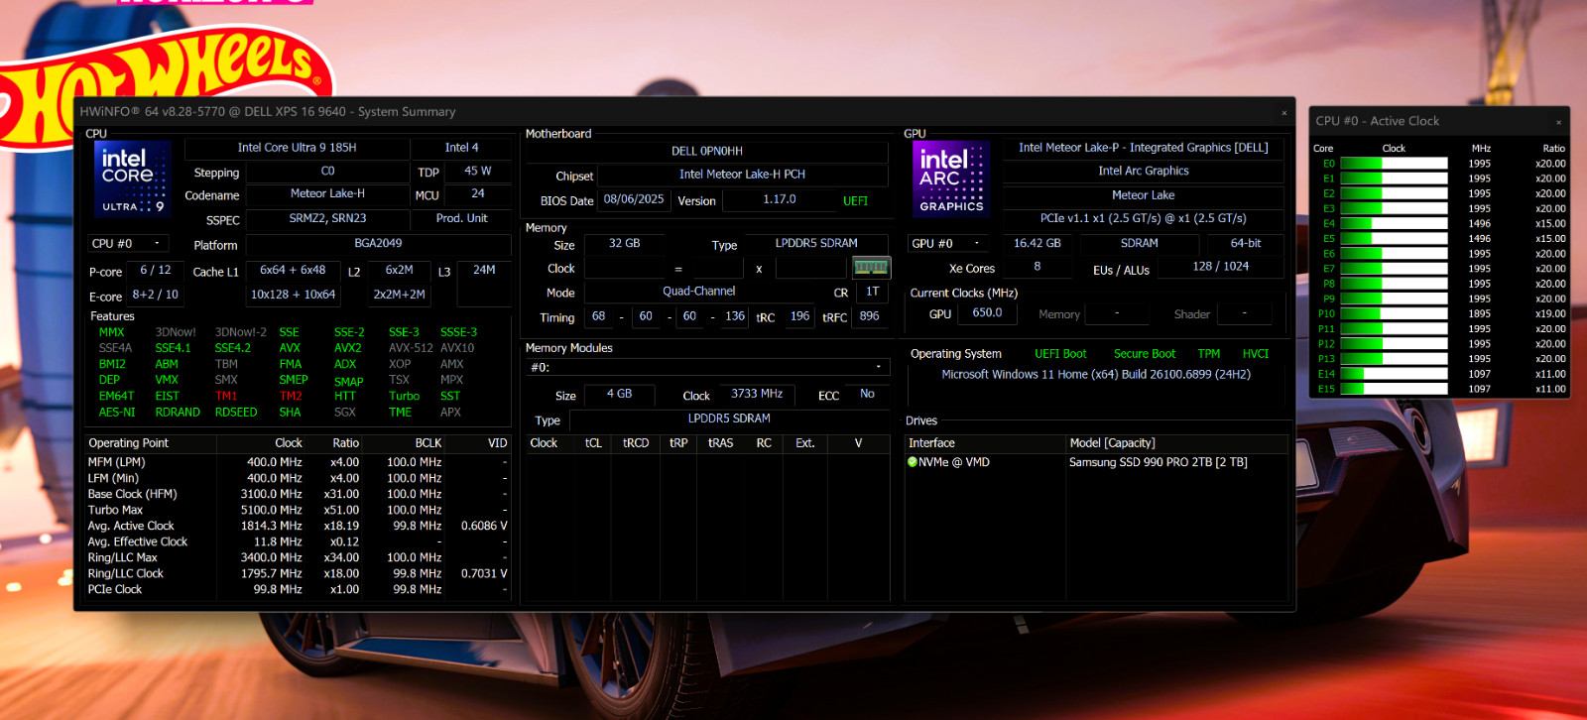Click the 1.17.0 BIOS version value
The width and height of the screenshot is (1587, 720).
coord(780,199)
